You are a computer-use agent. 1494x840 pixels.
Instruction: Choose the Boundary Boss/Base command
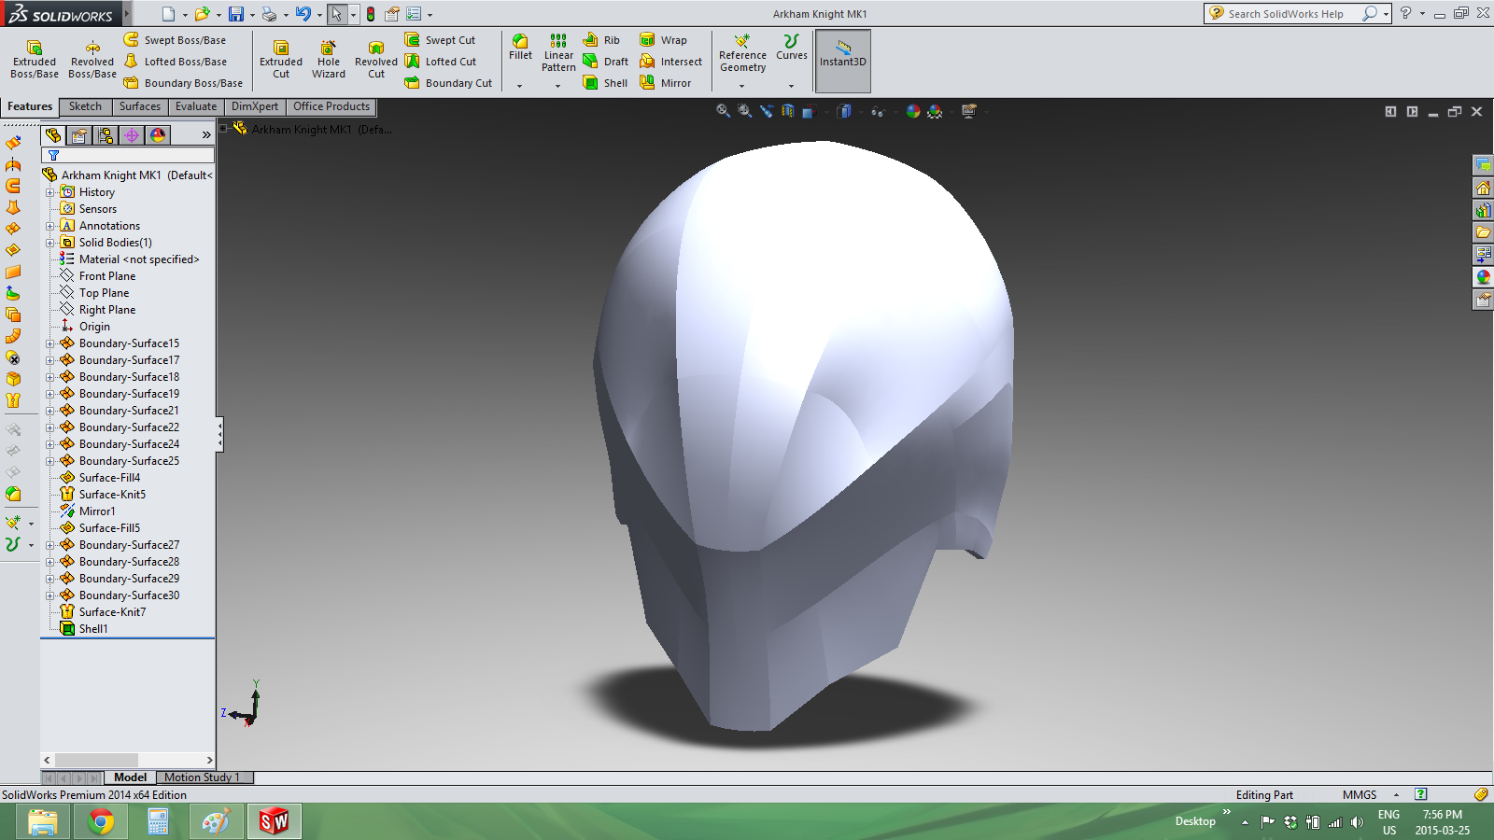pyautogui.click(x=184, y=83)
